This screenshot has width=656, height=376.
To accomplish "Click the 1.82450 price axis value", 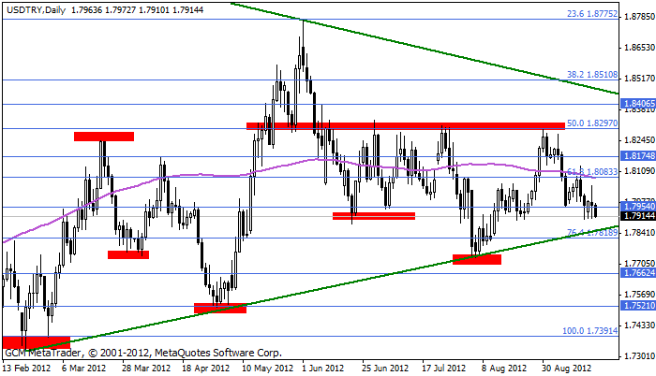I will (639, 140).
